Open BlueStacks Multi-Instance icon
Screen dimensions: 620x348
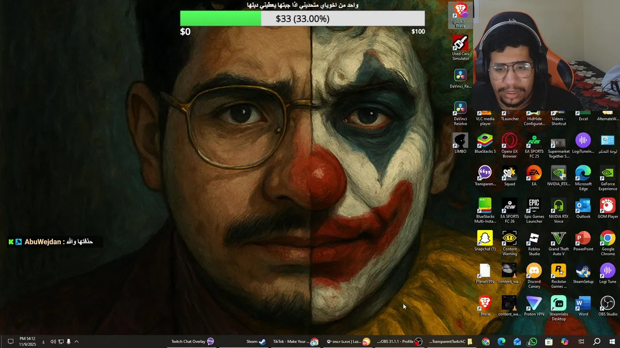click(x=485, y=211)
